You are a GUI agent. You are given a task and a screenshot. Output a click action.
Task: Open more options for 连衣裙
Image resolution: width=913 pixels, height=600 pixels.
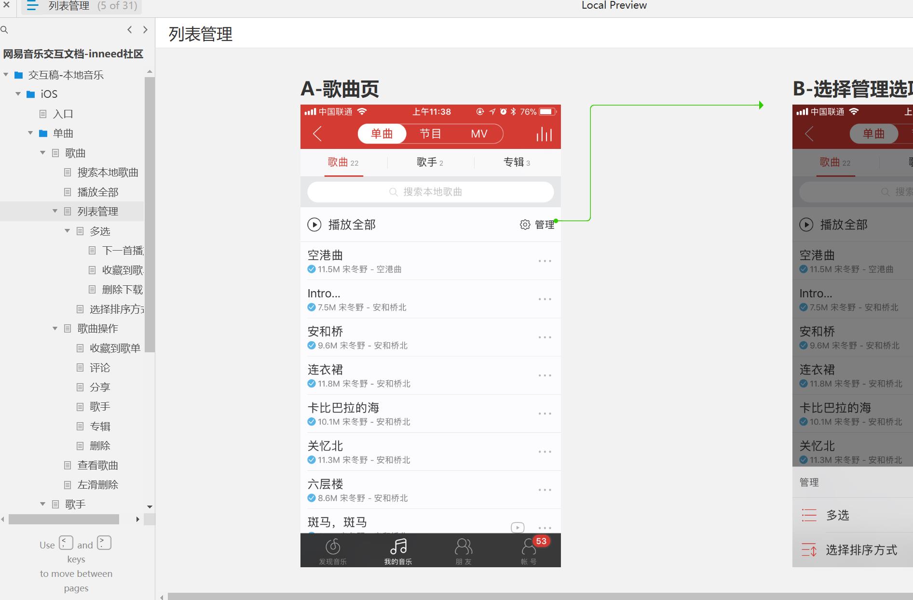point(545,375)
